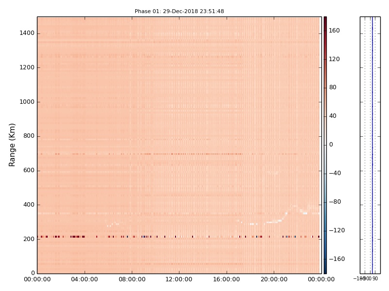Image resolution: width=389 pixels, height=291 pixels.
Task: Click the 16:00:00 time tick label
Action: coord(227,279)
